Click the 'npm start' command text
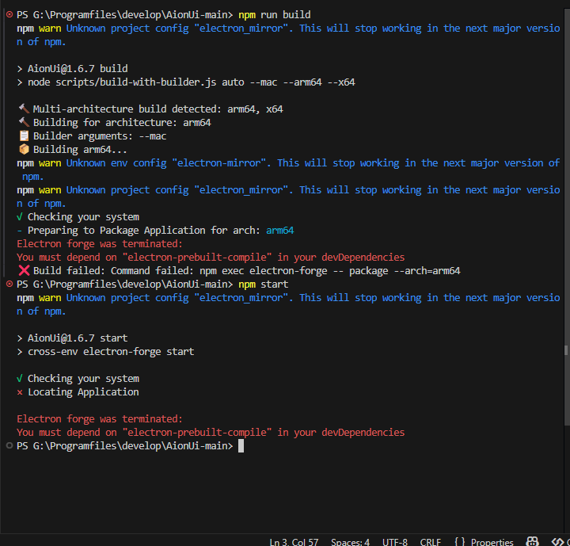The height and width of the screenshot is (546, 570). 263,284
